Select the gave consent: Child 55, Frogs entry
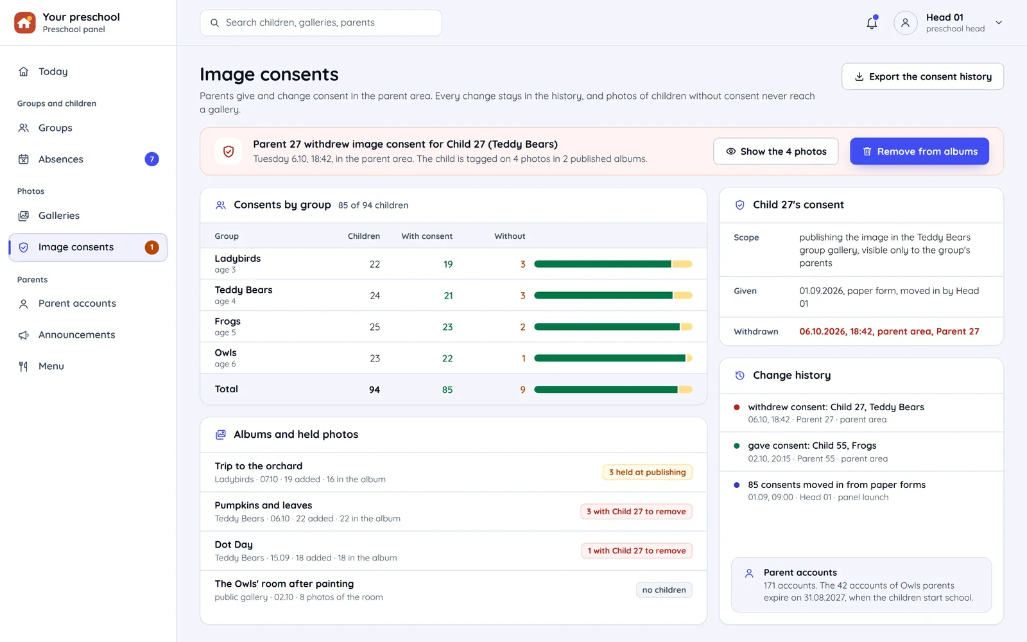Viewport: 1027px width, 642px height. (861, 452)
